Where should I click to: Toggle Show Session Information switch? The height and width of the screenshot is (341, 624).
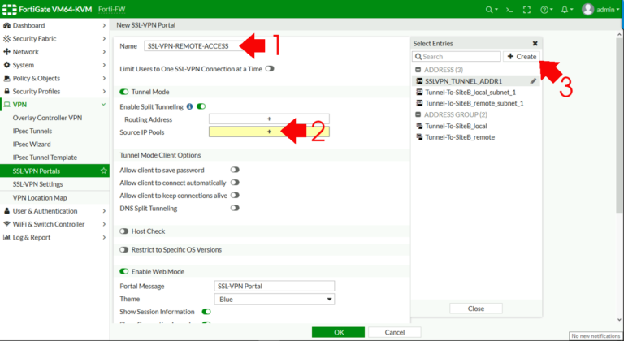pos(206,311)
